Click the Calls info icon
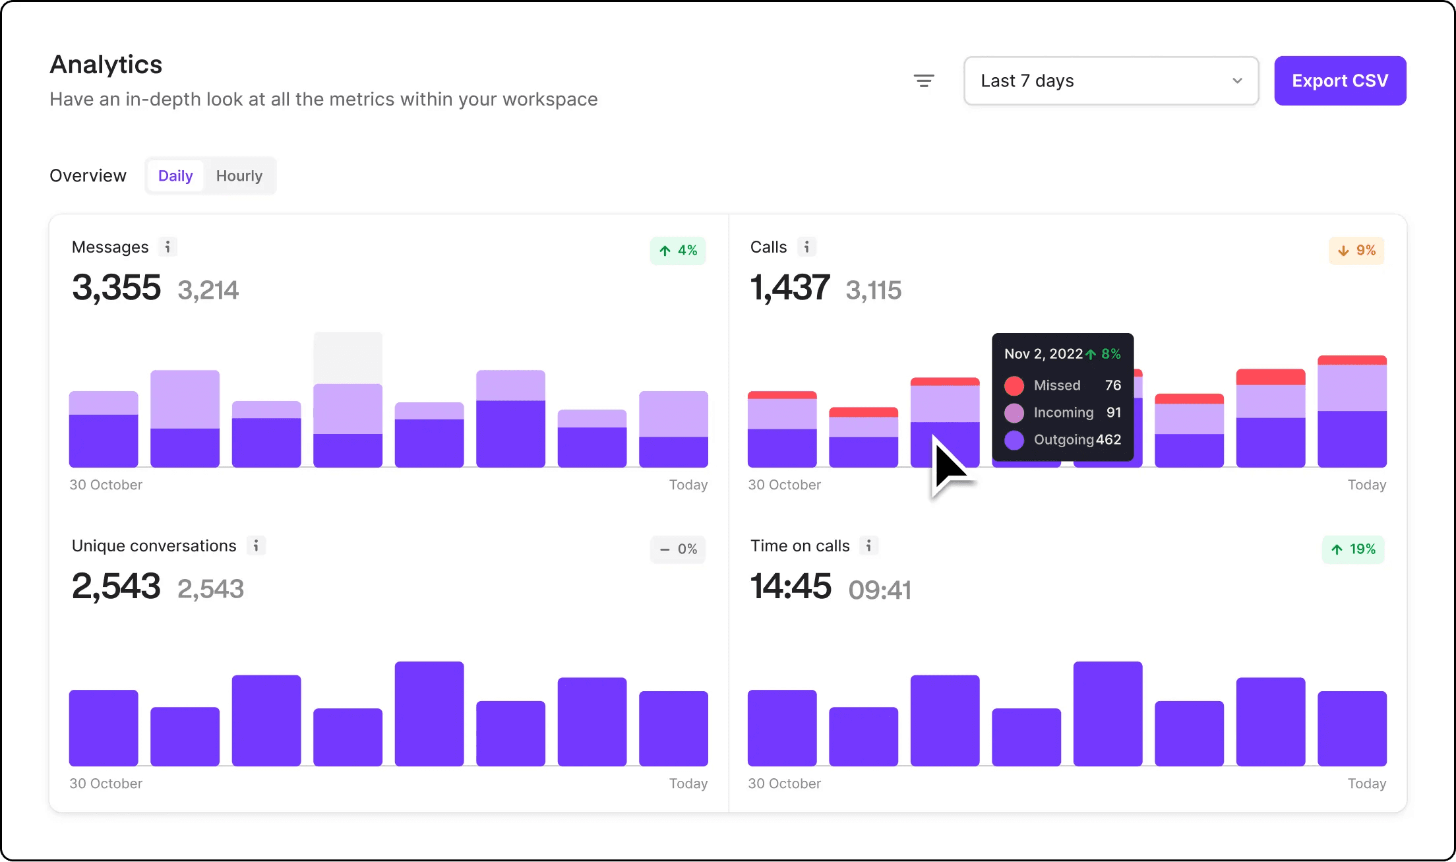Image resolution: width=1456 pixels, height=862 pixels. click(806, 247)
